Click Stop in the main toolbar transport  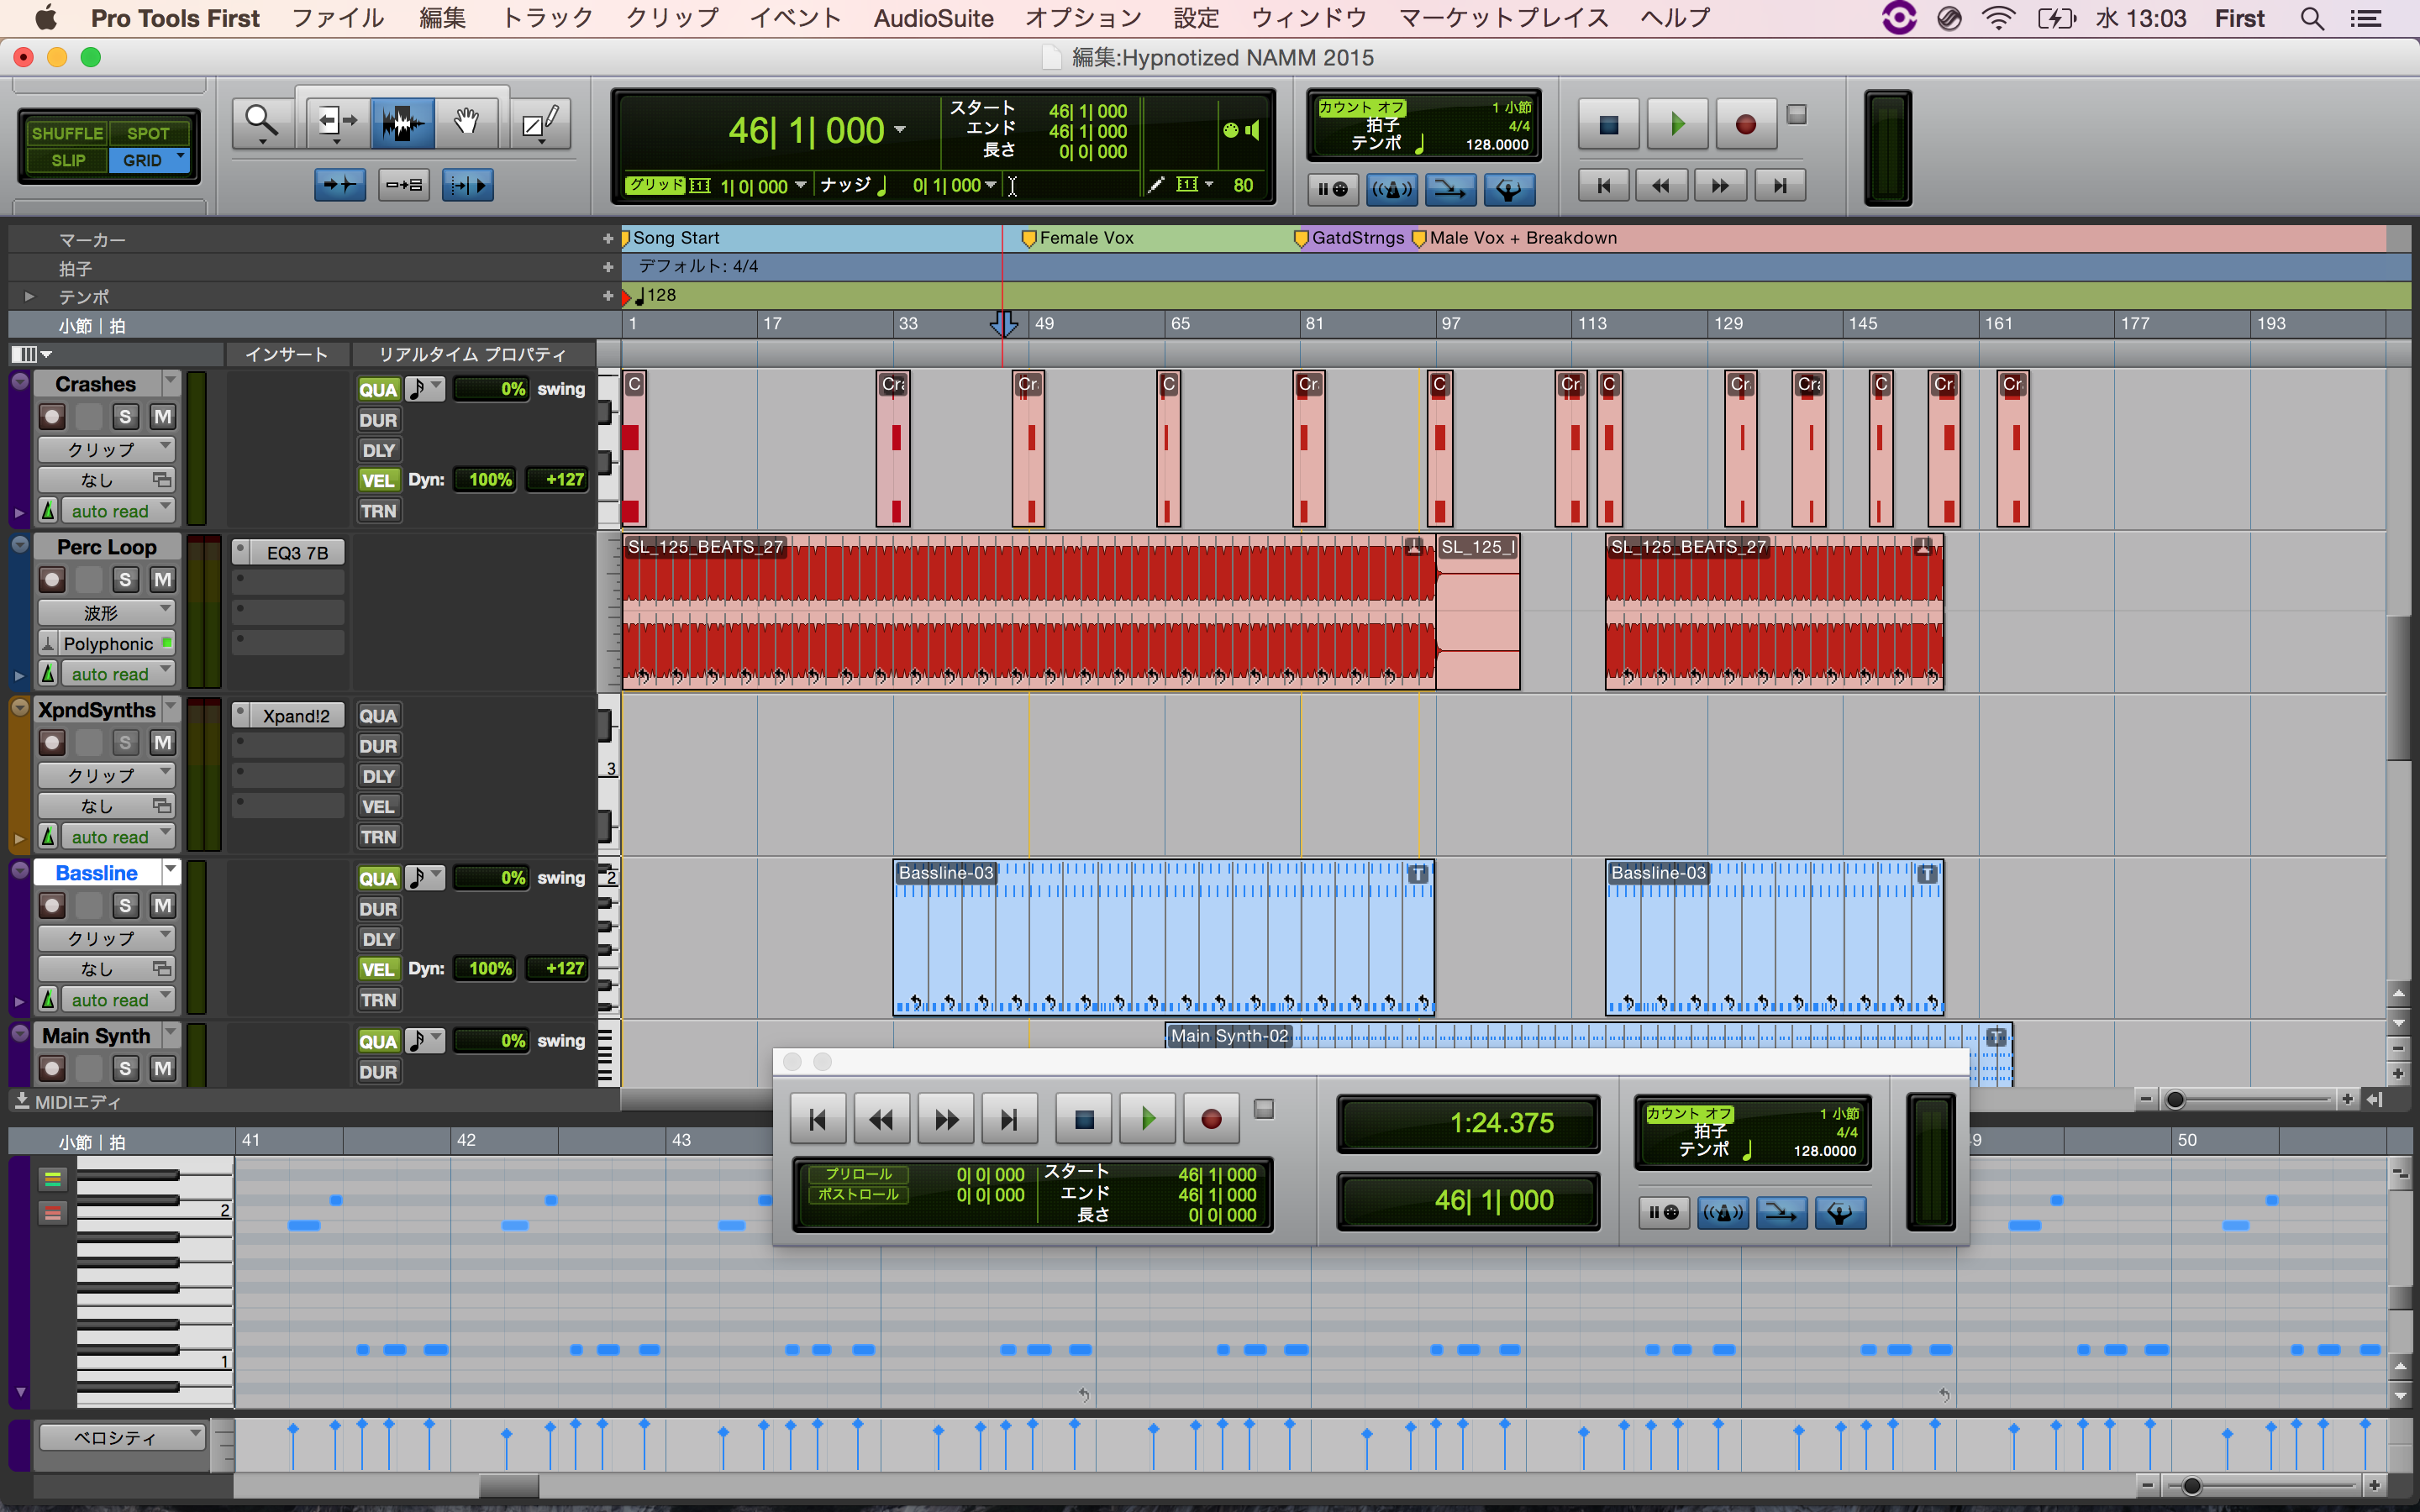pos(1608,124)
